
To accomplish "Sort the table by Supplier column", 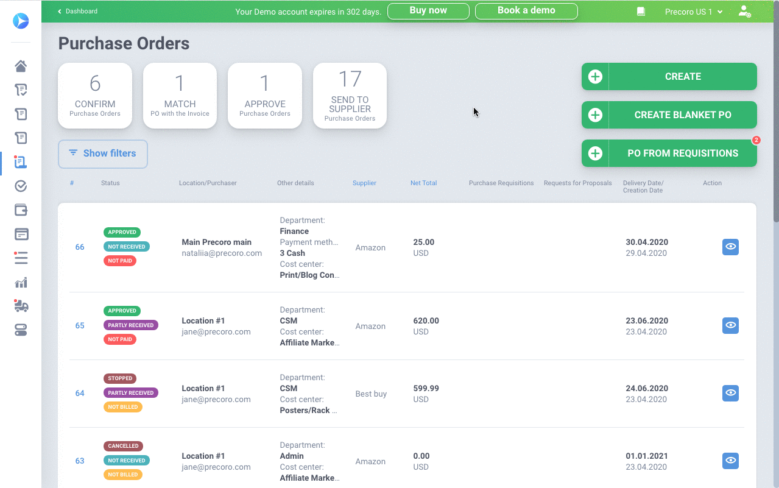I will (x=364, y=183).
